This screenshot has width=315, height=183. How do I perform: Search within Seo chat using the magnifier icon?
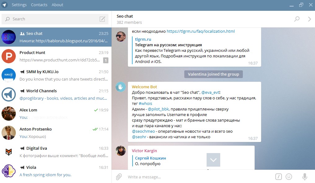pyautogui.click(x=297, y=19)
